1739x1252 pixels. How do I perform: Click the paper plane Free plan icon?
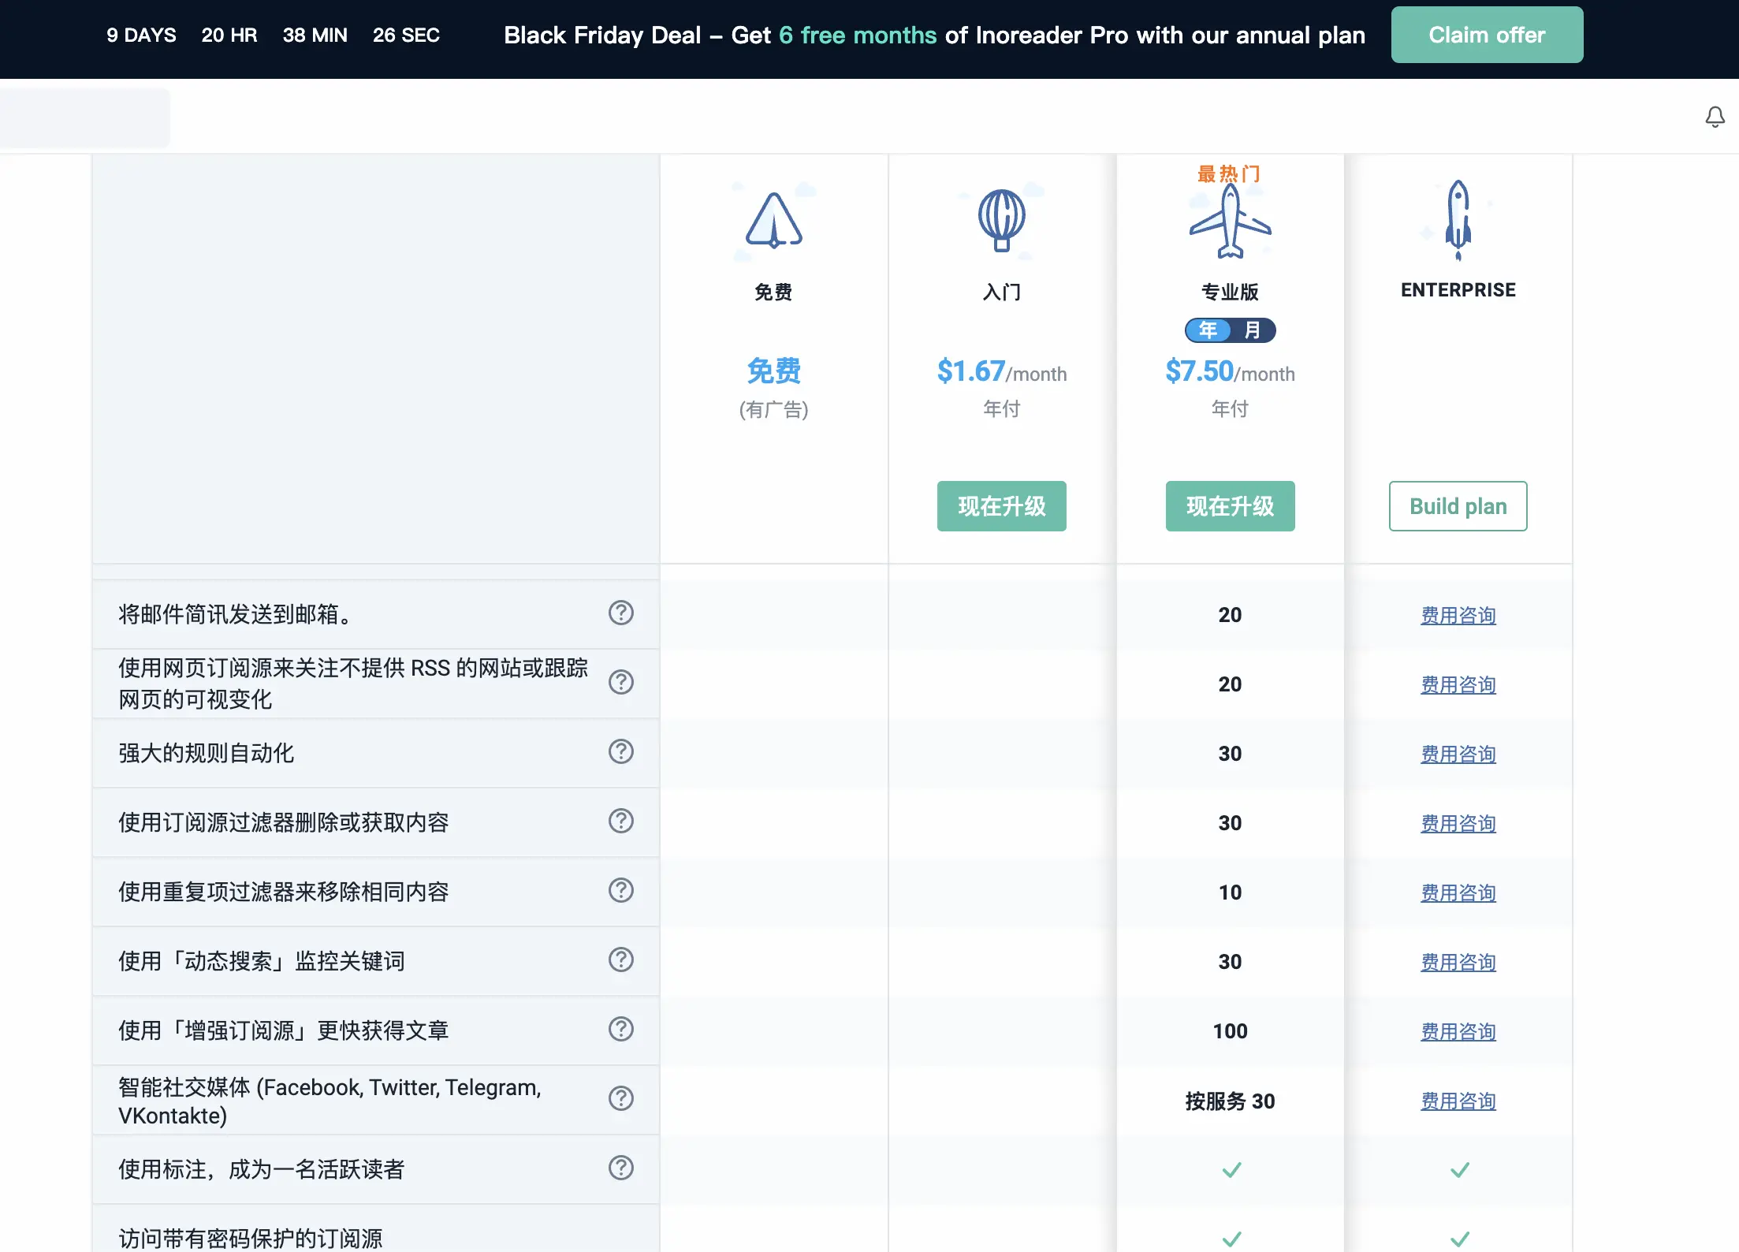773,221
